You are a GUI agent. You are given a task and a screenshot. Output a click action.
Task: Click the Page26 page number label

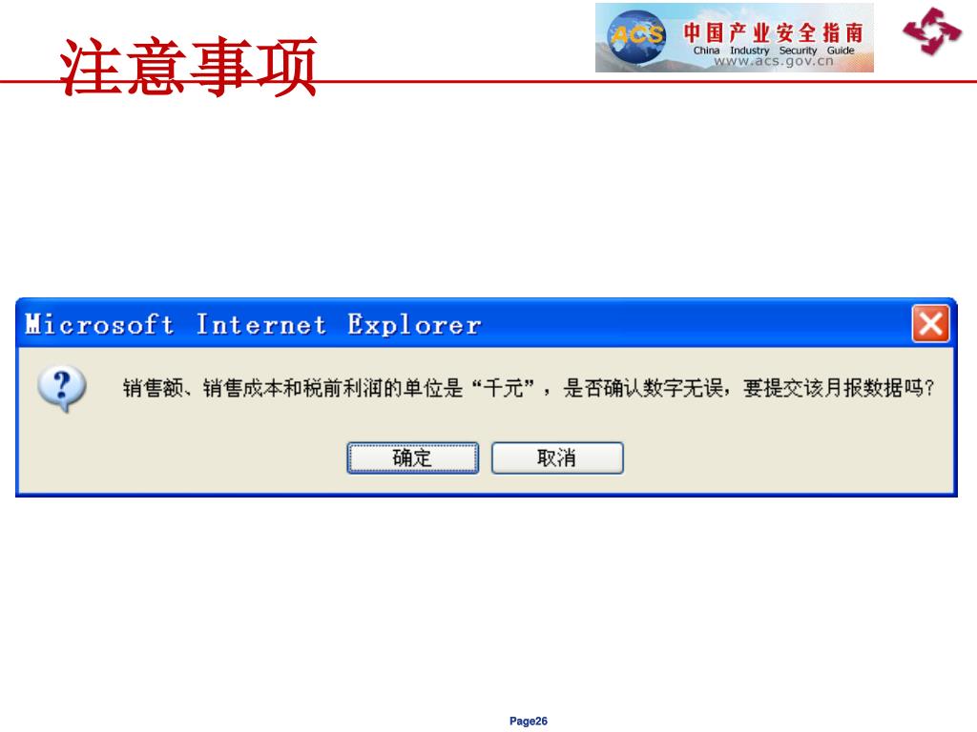pyautogui.click(x=529, y=721)
